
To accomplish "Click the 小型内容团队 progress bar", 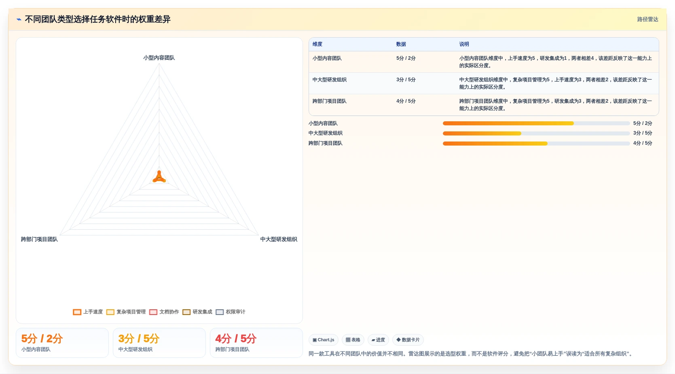I will (536, 123).
